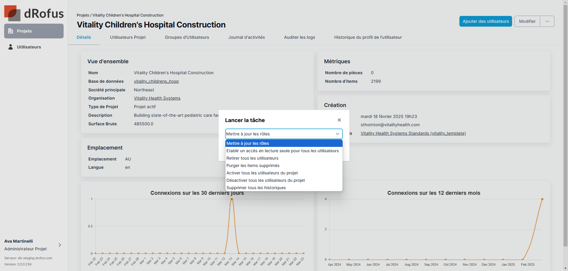The width and height of the screenshot is (568, 271).
Task: Expand the Ava Martinelli profile chevron
Action: click(60, 245)
